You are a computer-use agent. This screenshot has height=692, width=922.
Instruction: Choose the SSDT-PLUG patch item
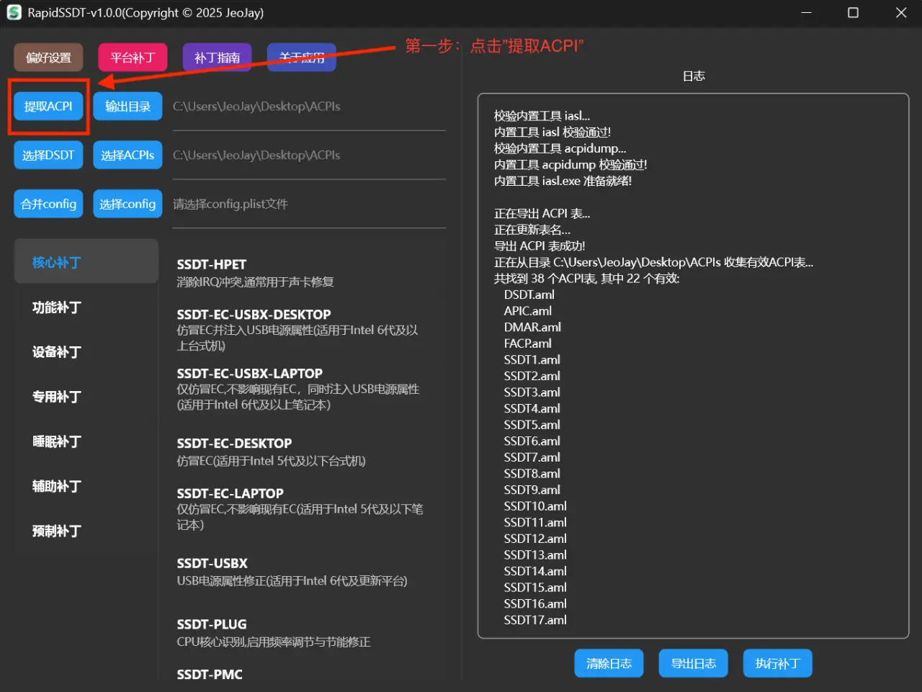pyautogui.click(x=212, y=624)
